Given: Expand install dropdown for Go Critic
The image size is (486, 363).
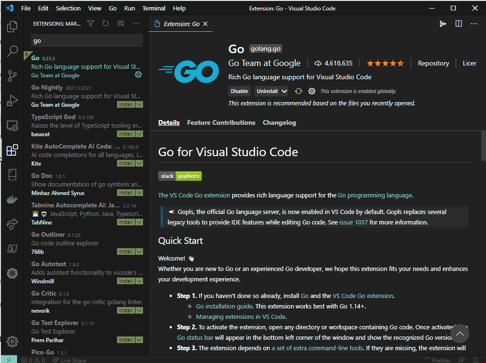Looking at the screenshot, I should click(x=139, y=310).
